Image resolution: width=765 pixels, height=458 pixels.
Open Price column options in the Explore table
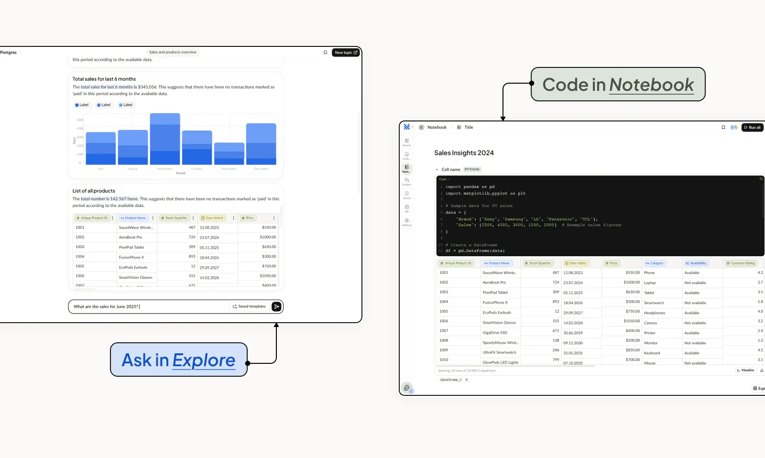pyautogui.click(x=274, y=218)
